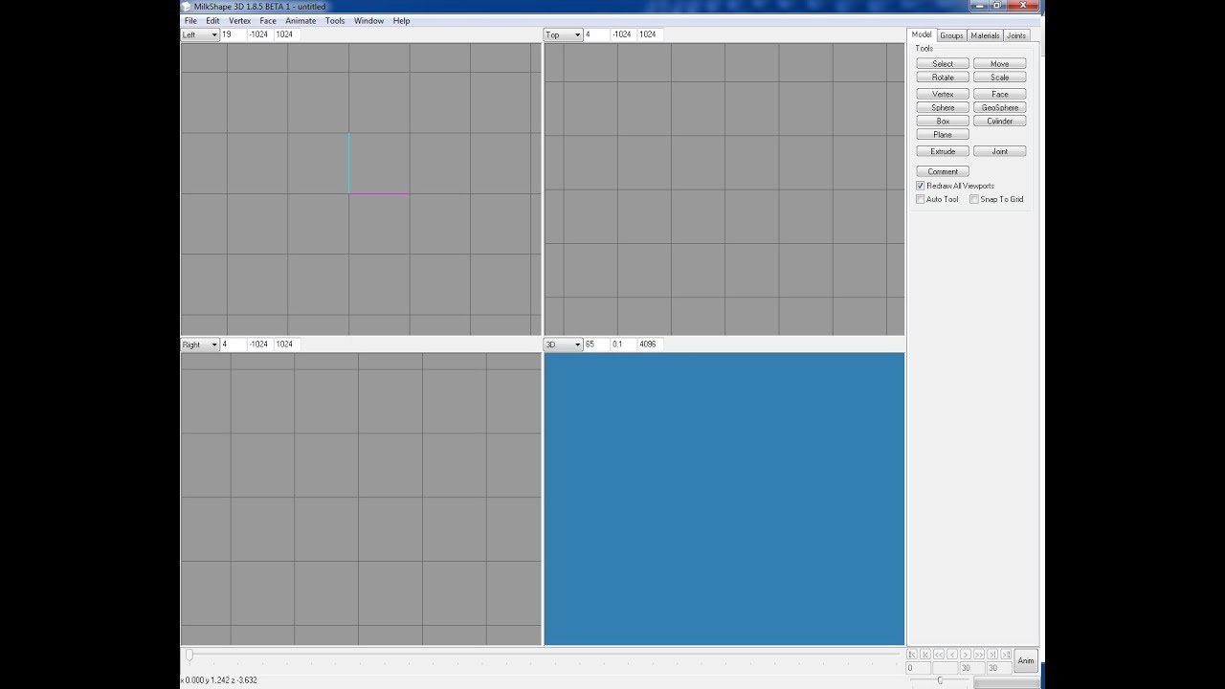The height and width of the screenshot is (689, 1225).
Task: Open the Face menu
Action: point(268,20)
